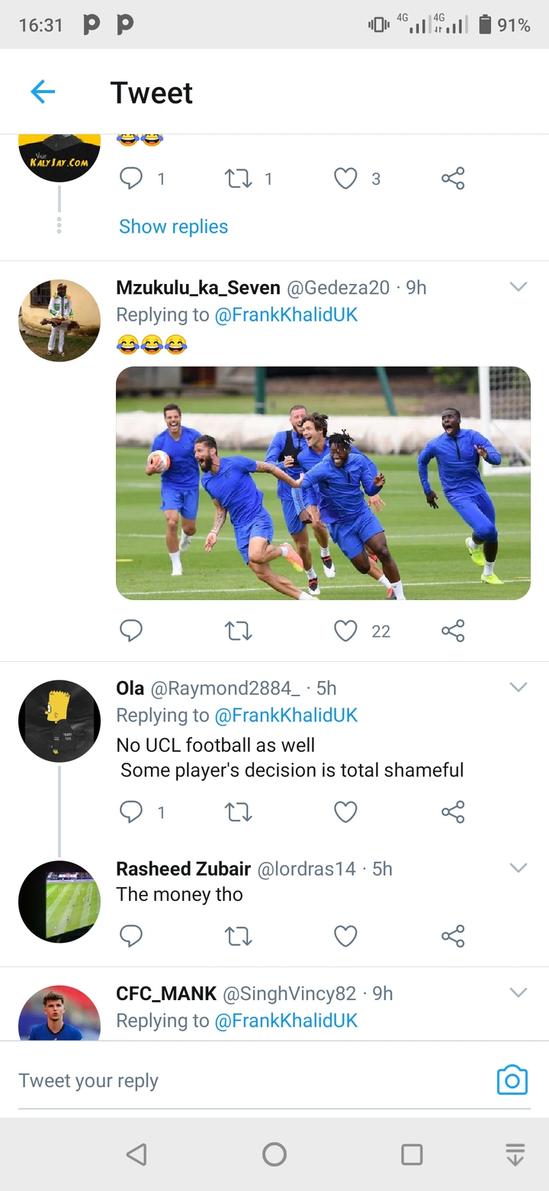Show replies under the first tweet
The image size is (549, 1191).
coord(173,226)
